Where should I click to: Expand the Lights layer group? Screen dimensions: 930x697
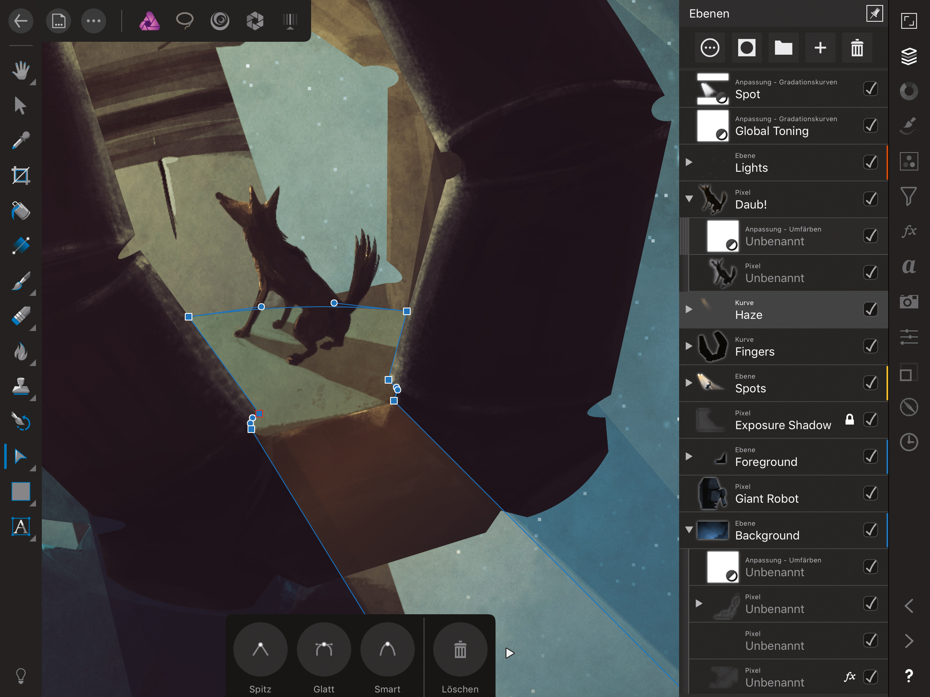coord(689,162)
